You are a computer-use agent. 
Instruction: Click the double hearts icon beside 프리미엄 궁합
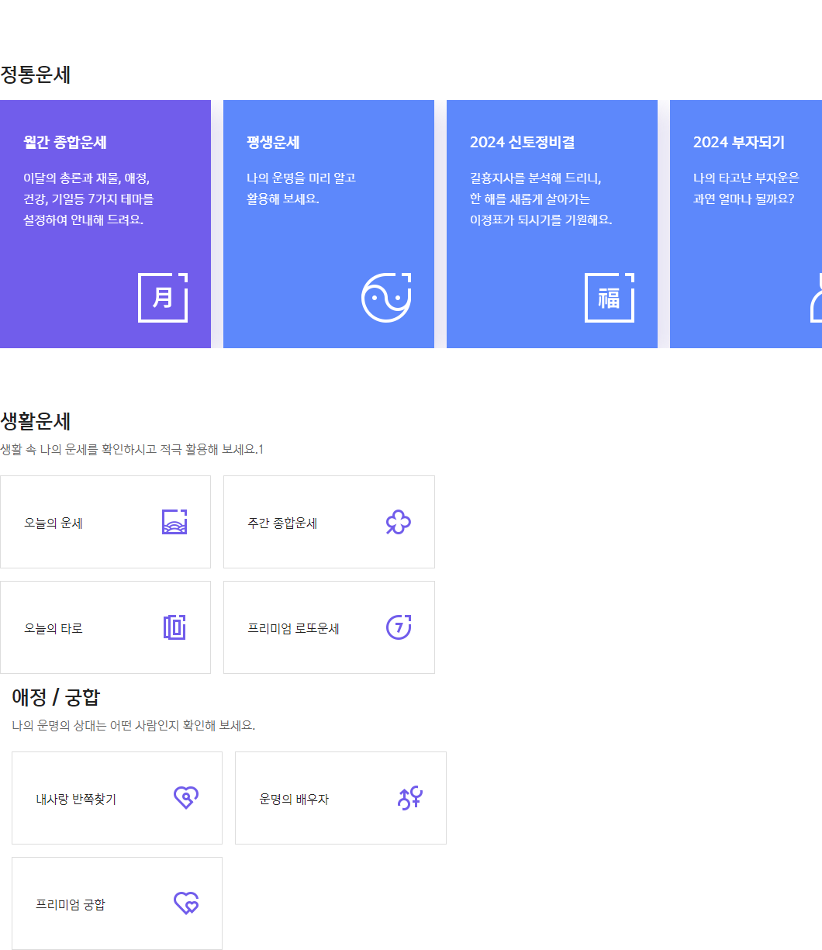[x=186, y=903]
